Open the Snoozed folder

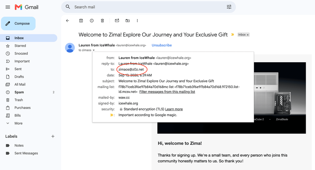[x=29, y=53]
